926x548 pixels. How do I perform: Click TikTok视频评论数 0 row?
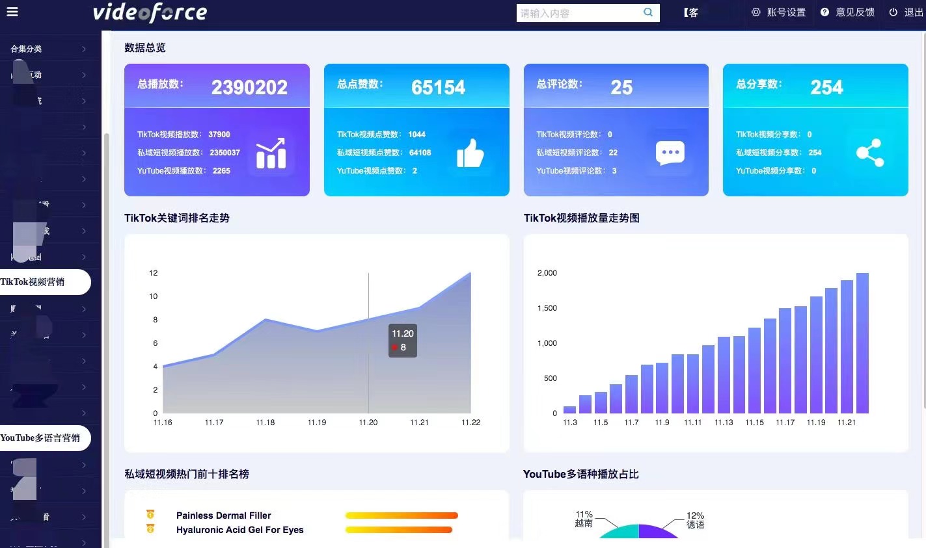point(574,135)
